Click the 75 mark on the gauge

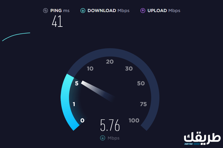click(x=143, y=104)
